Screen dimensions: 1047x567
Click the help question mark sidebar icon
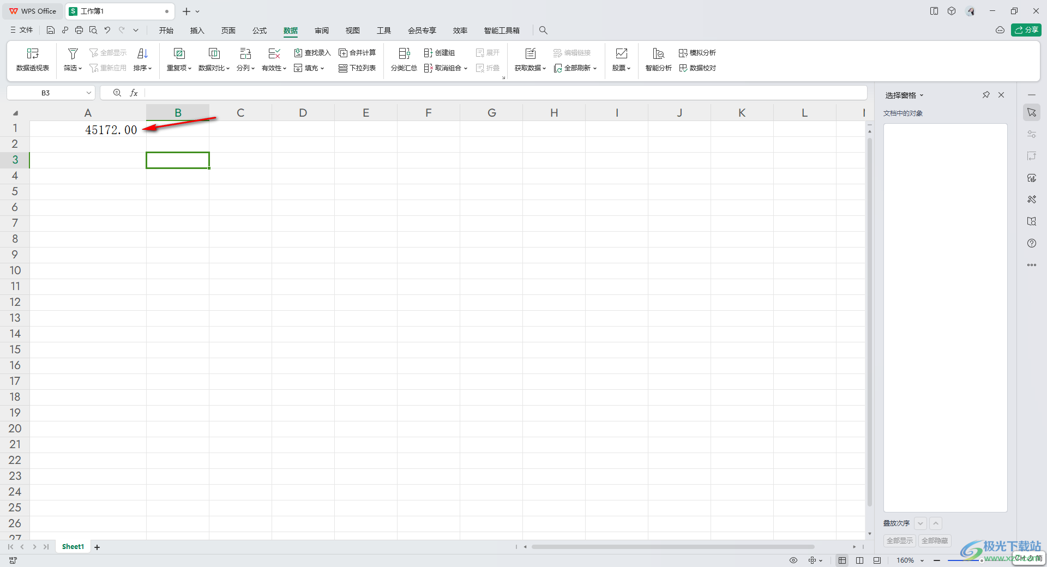point(1032,243)
